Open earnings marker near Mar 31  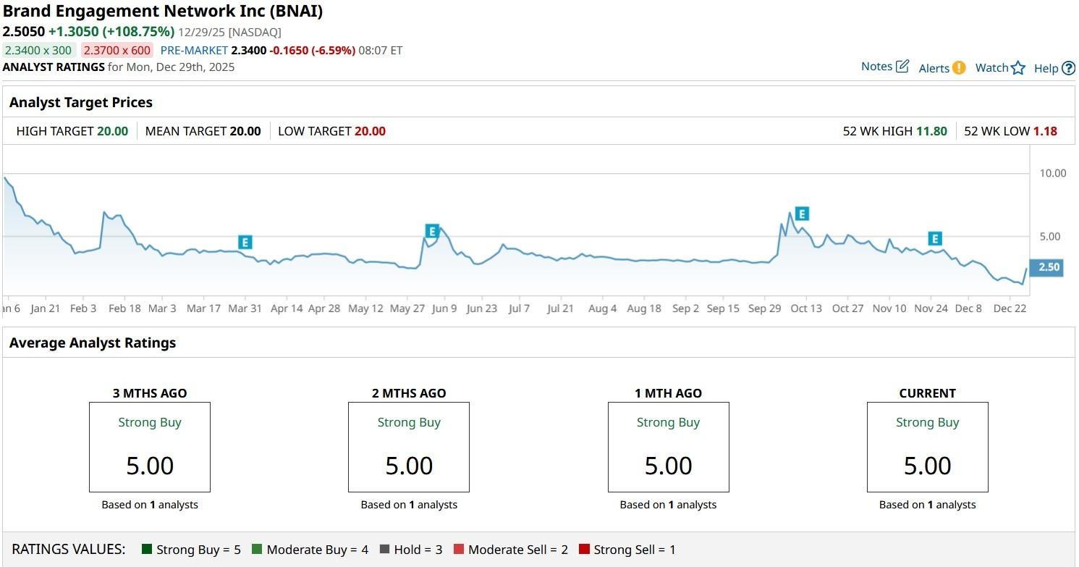[245, 242]
